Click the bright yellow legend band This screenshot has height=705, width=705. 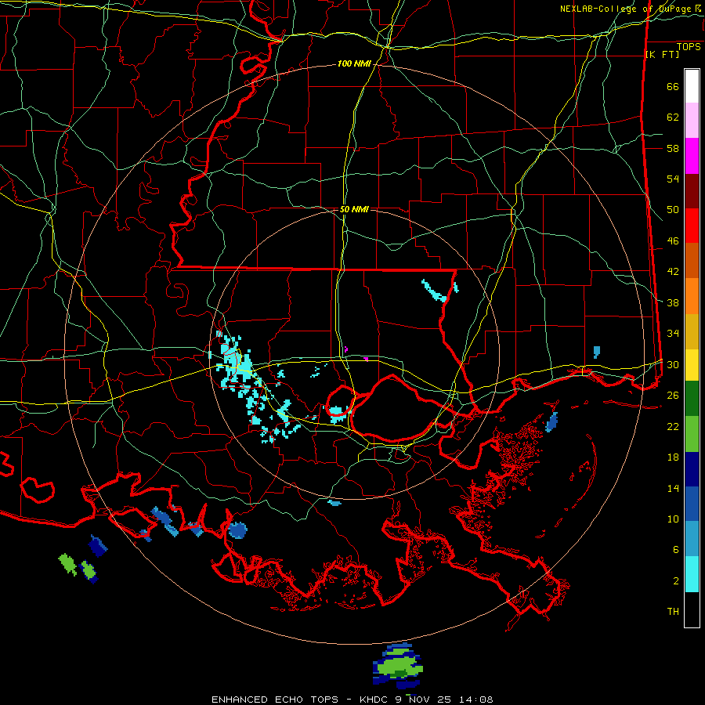coord(692,365)
